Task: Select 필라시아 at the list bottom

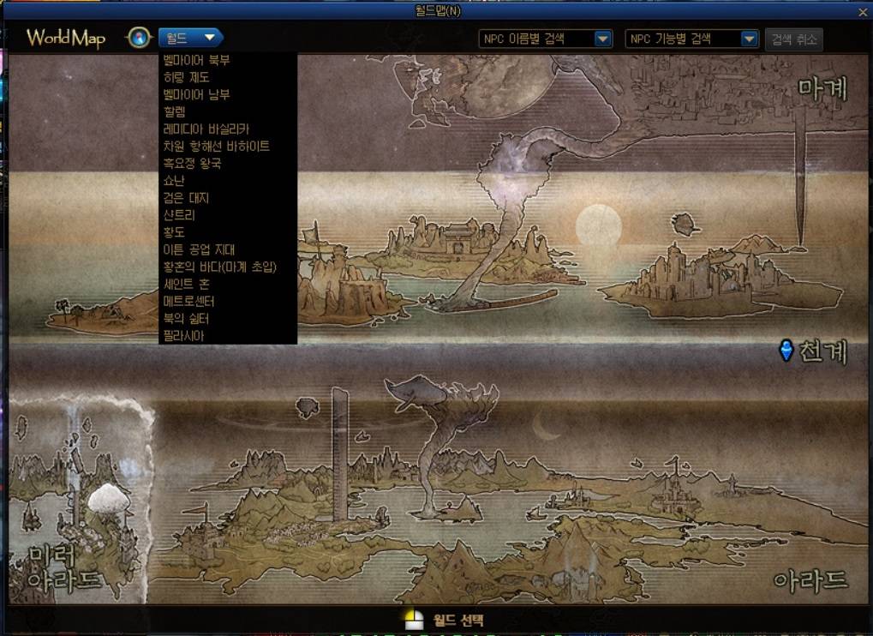Action: point(183,336)
